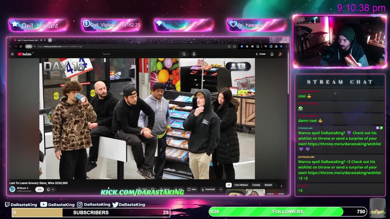Click the Join button
390x219 pixels.
39,189
